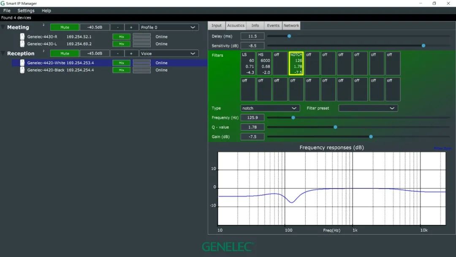Open the Voice profile dropdown for Reception
This screenshot has height=257, width=456.
[168, 53]
